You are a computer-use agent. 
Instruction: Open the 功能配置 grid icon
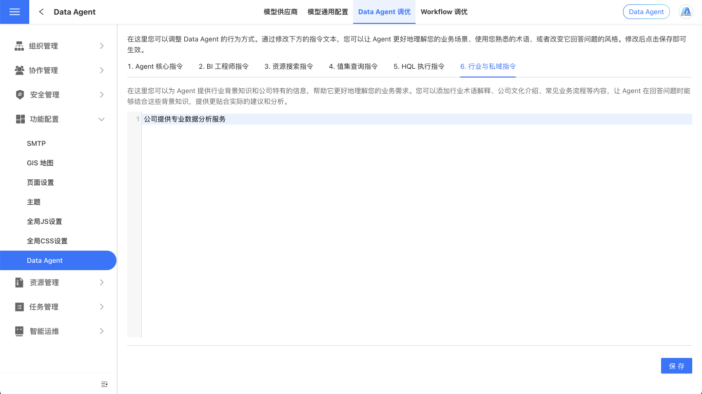click(x=19, y=119)
